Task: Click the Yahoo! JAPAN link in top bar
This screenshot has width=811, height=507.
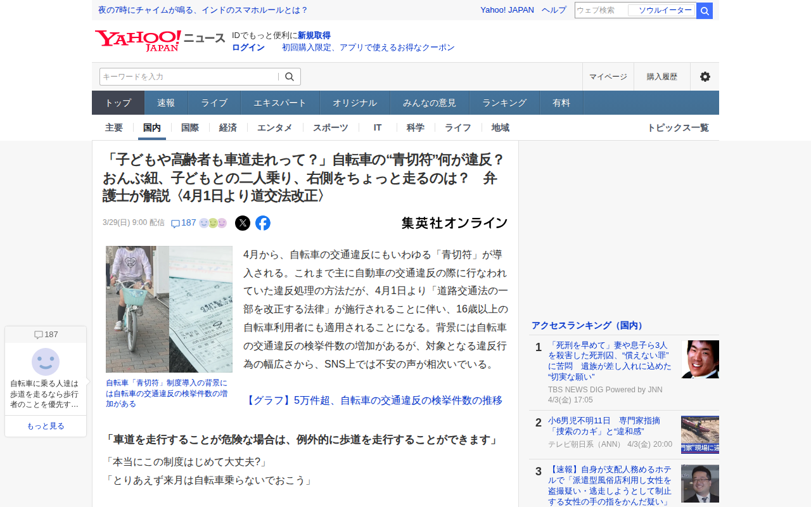Action: (x=507, y=10)
